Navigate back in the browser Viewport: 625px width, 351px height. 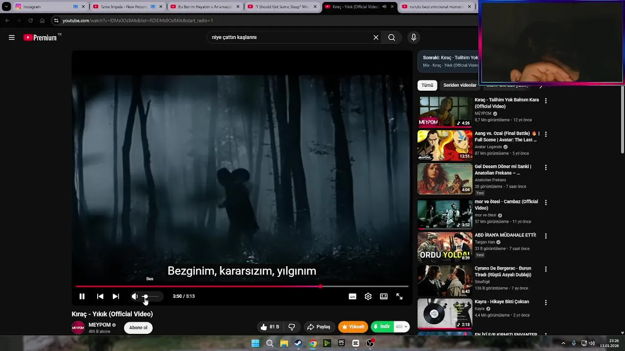(7, 20)
